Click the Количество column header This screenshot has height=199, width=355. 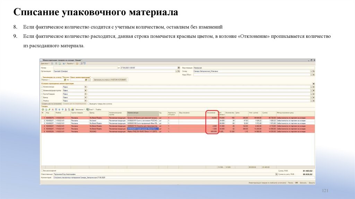pos(230,113)
